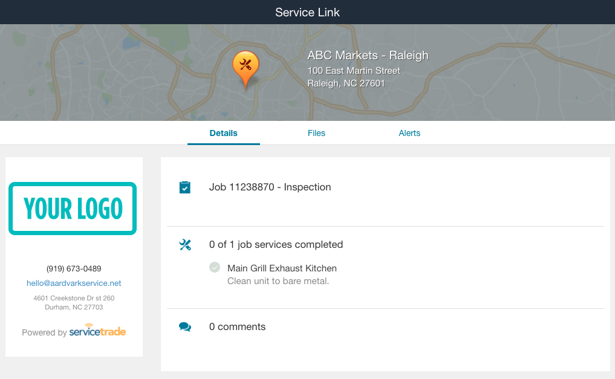This screenshot has width=615, height=379.
Task: Open the Alerts tab
Action: [409, 133]
